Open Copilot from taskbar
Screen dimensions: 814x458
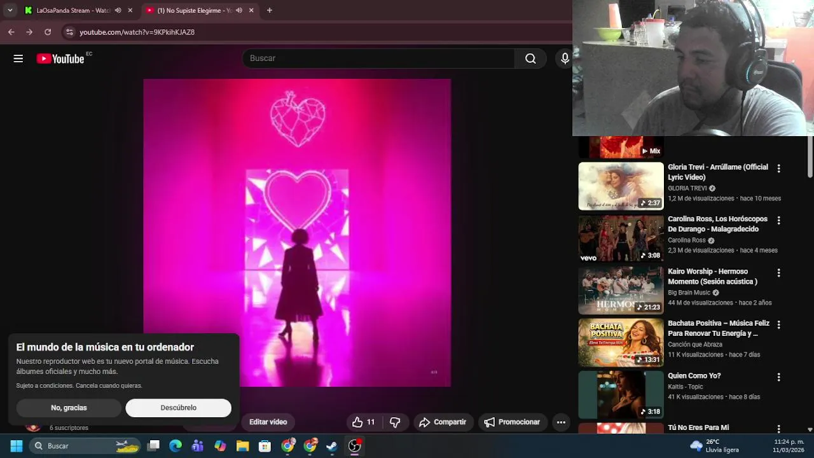coord(220,446)
